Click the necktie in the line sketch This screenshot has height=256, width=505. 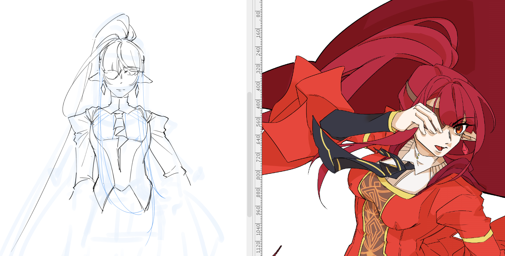(120, 126)
